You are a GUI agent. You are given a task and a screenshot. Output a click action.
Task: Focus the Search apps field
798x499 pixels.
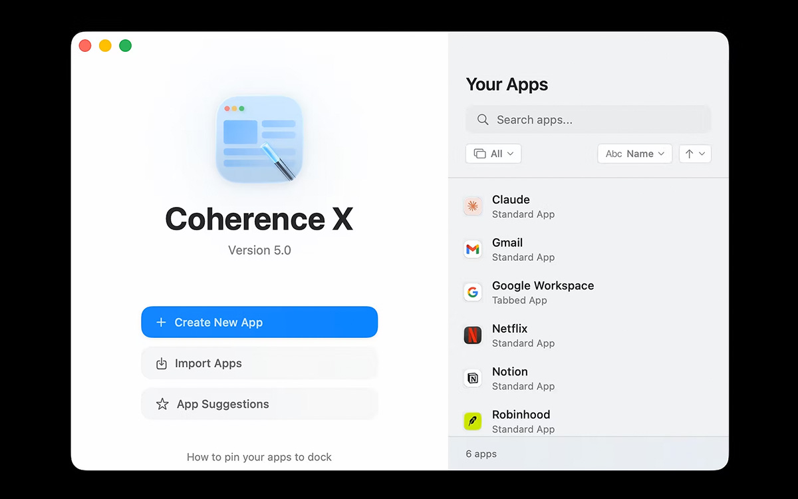coord(598,120)
